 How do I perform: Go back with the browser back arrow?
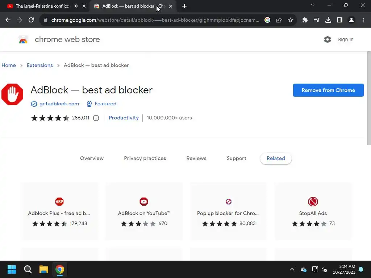point(8,20)
